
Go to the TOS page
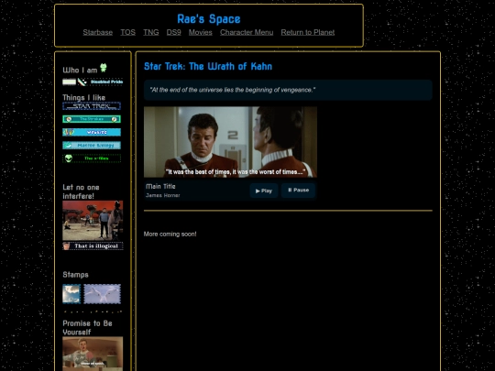pyautogui.click(x=127, y=32)
